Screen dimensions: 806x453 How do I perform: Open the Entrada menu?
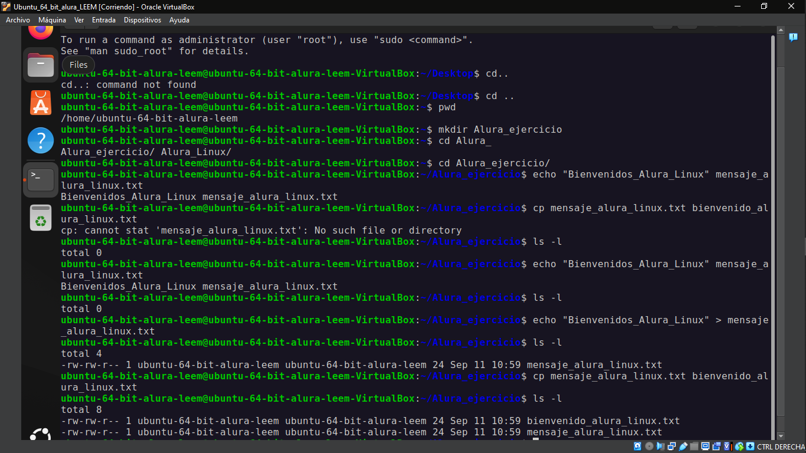[x=104, y=19]
